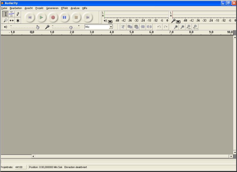Click the output volume slider handle
This screenshot has height=172, width=237.
38,27
